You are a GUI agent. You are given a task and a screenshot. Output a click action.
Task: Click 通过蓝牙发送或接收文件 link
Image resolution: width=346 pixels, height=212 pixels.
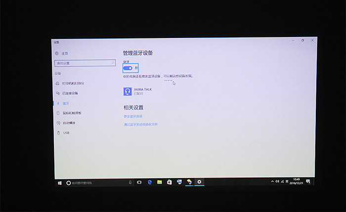coord(140,125)
